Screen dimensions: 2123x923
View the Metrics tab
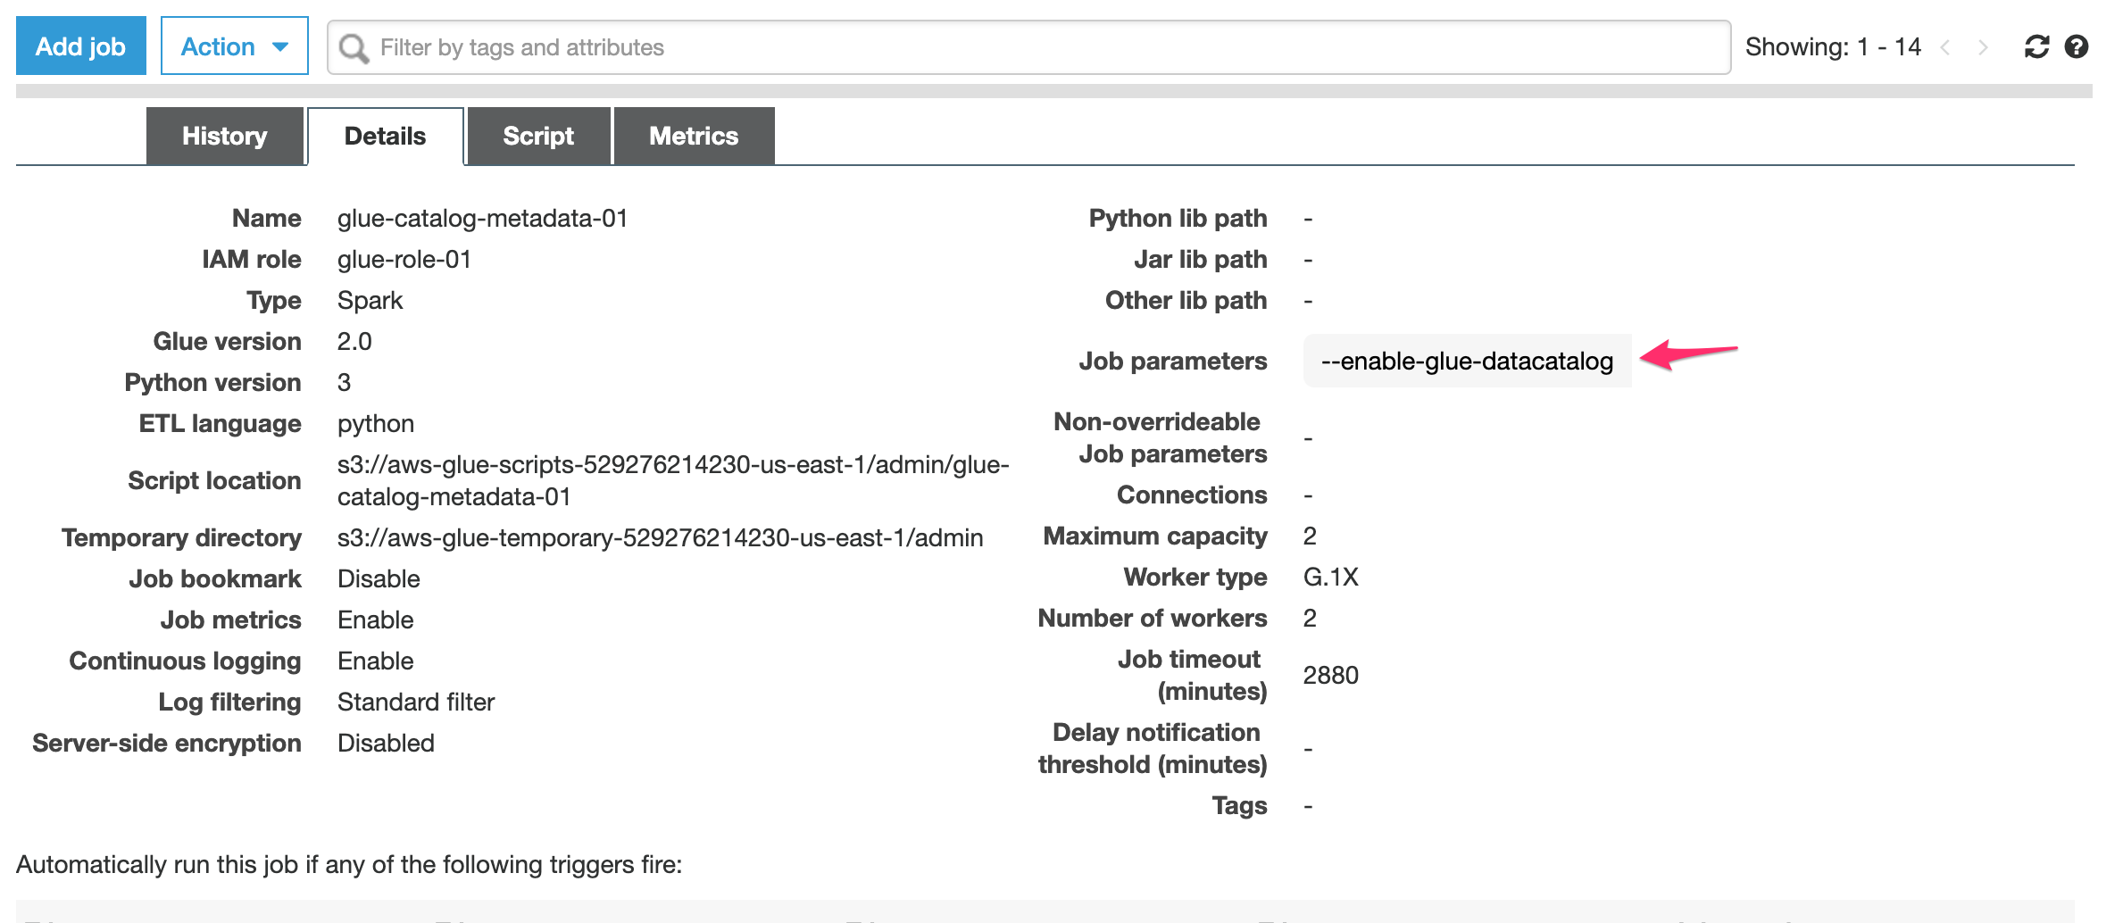click(x=694, y=136)
